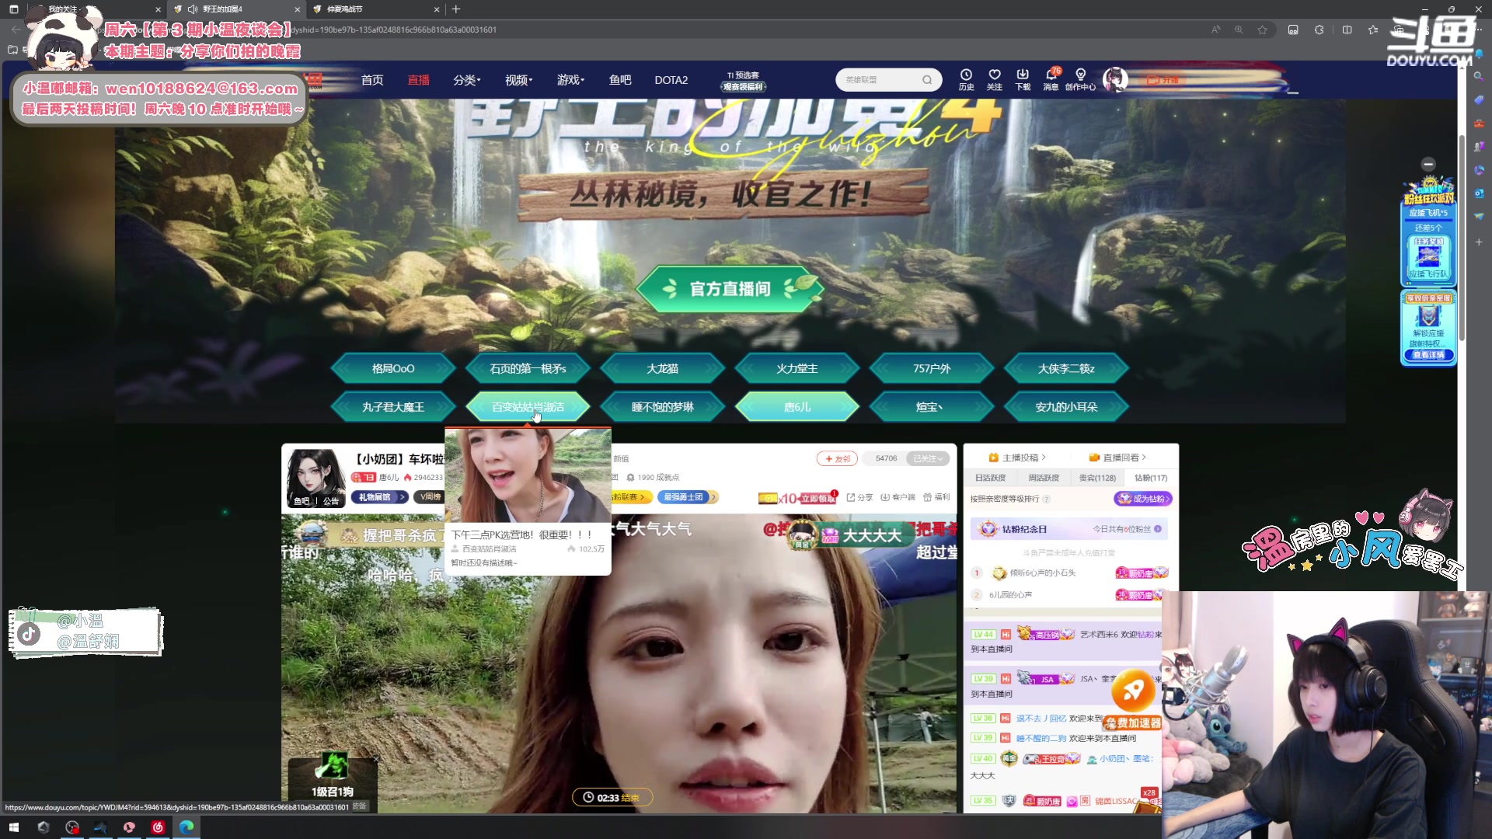Click the search magnifier icon in search box
This screenshot has height=839, width=1492.
tap(927, 80)
